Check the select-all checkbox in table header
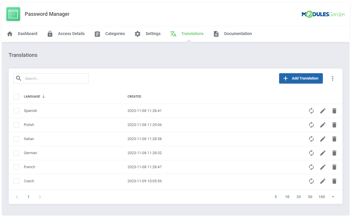The height and width of the screenshot is (217, 351). tap(16, 96)
